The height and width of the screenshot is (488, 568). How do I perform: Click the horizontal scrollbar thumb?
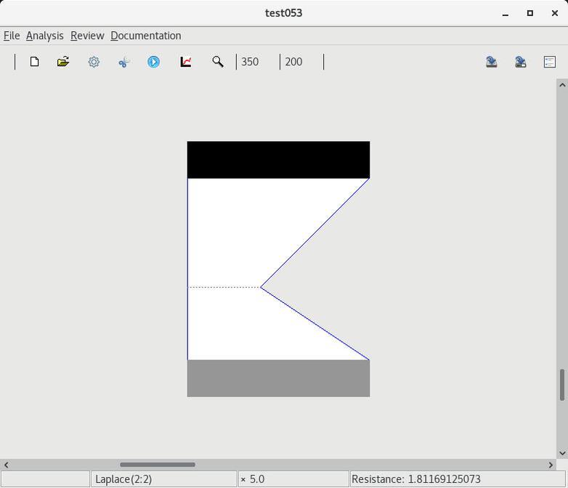pyautogui.click(x=158, y=465)
